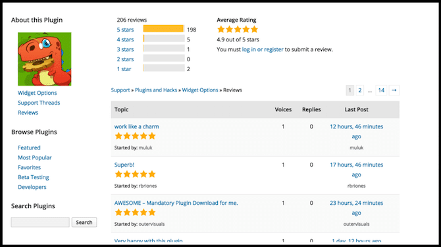The height and width of the screenshot is (247, 441).
Task: Click the 'Replies' column header
Action: coord(311,109)
